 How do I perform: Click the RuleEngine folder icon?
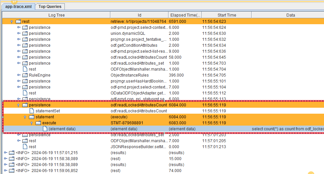[x=25, y=75]
